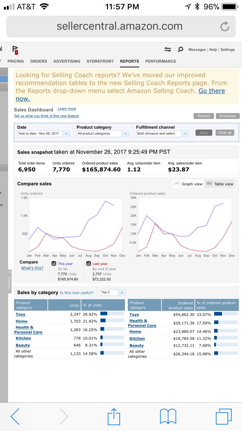Screen dimensions: 242x431
Task: Uncheck the Last year checkbox
Action: [88, 264]
